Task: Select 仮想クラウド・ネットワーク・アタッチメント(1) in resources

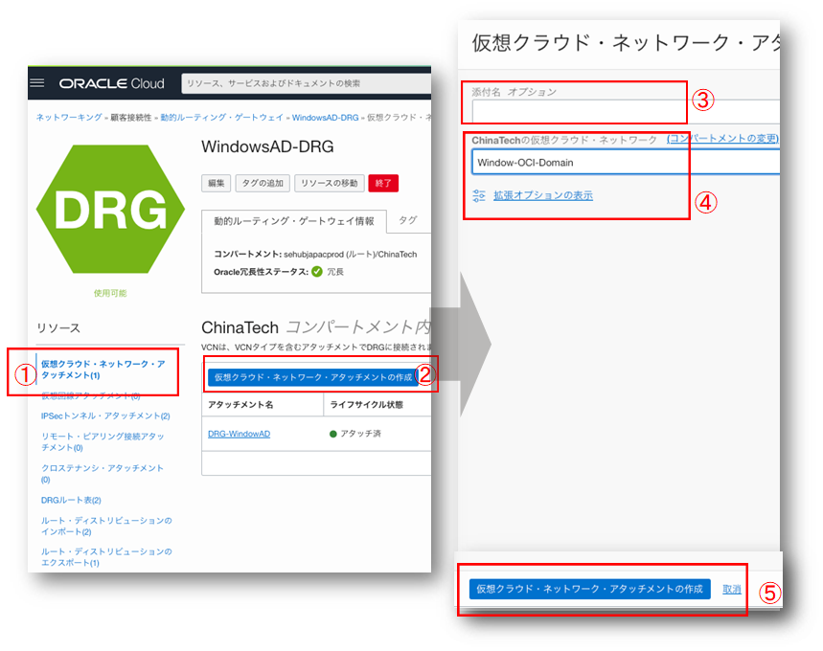Action: pyautogui.click(x=103, y=370)
